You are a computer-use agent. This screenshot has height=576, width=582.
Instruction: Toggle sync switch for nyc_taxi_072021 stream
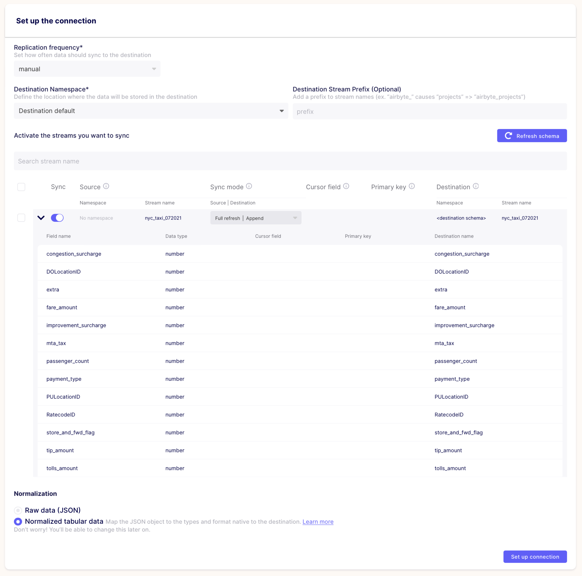point(57,217)
